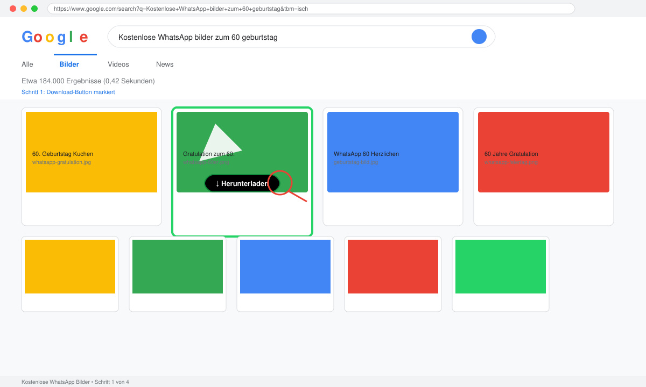The width and height of the screenshot is (646, 387).
Task: Focus the search box with the birthday query
Action: pos(301,37)
